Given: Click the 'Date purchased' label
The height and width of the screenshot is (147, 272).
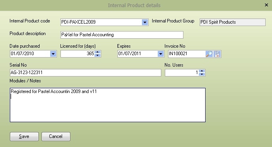Looking at the screenshot, I should (25, 46).
